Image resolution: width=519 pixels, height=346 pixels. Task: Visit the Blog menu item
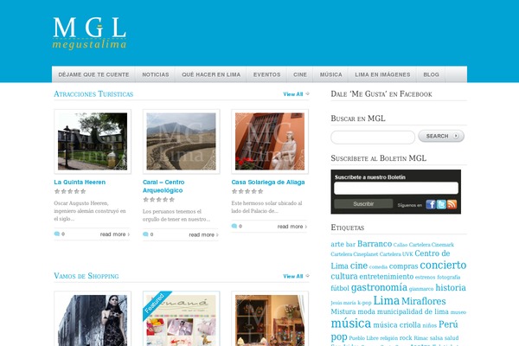432,74
